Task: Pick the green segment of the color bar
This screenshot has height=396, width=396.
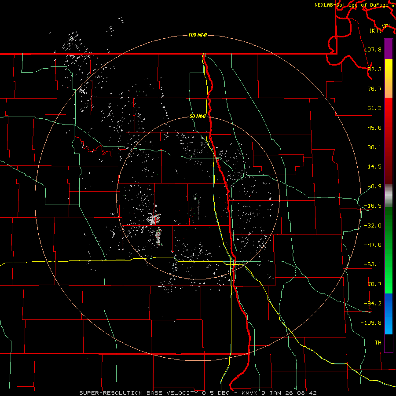Action: tap(389, 250)
